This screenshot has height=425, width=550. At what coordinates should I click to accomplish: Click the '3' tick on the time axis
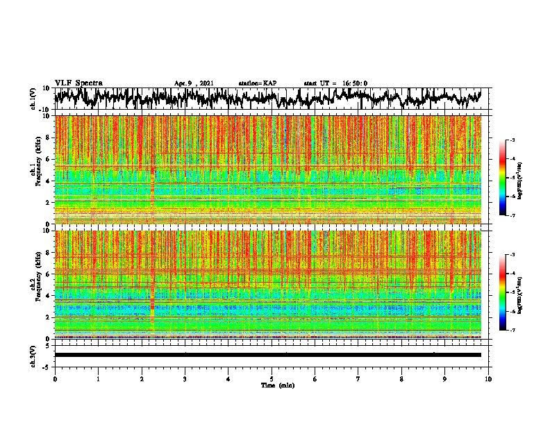coord(185,379)
